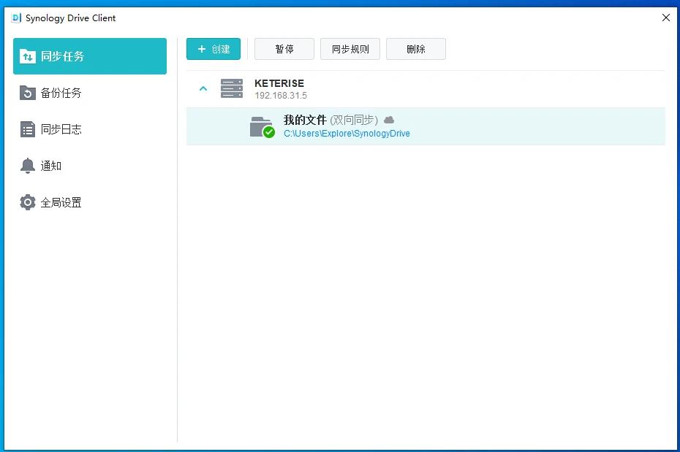Close the Synology Drive Client window
Viewport: 680px width, 452px height.
pos(666,18)
